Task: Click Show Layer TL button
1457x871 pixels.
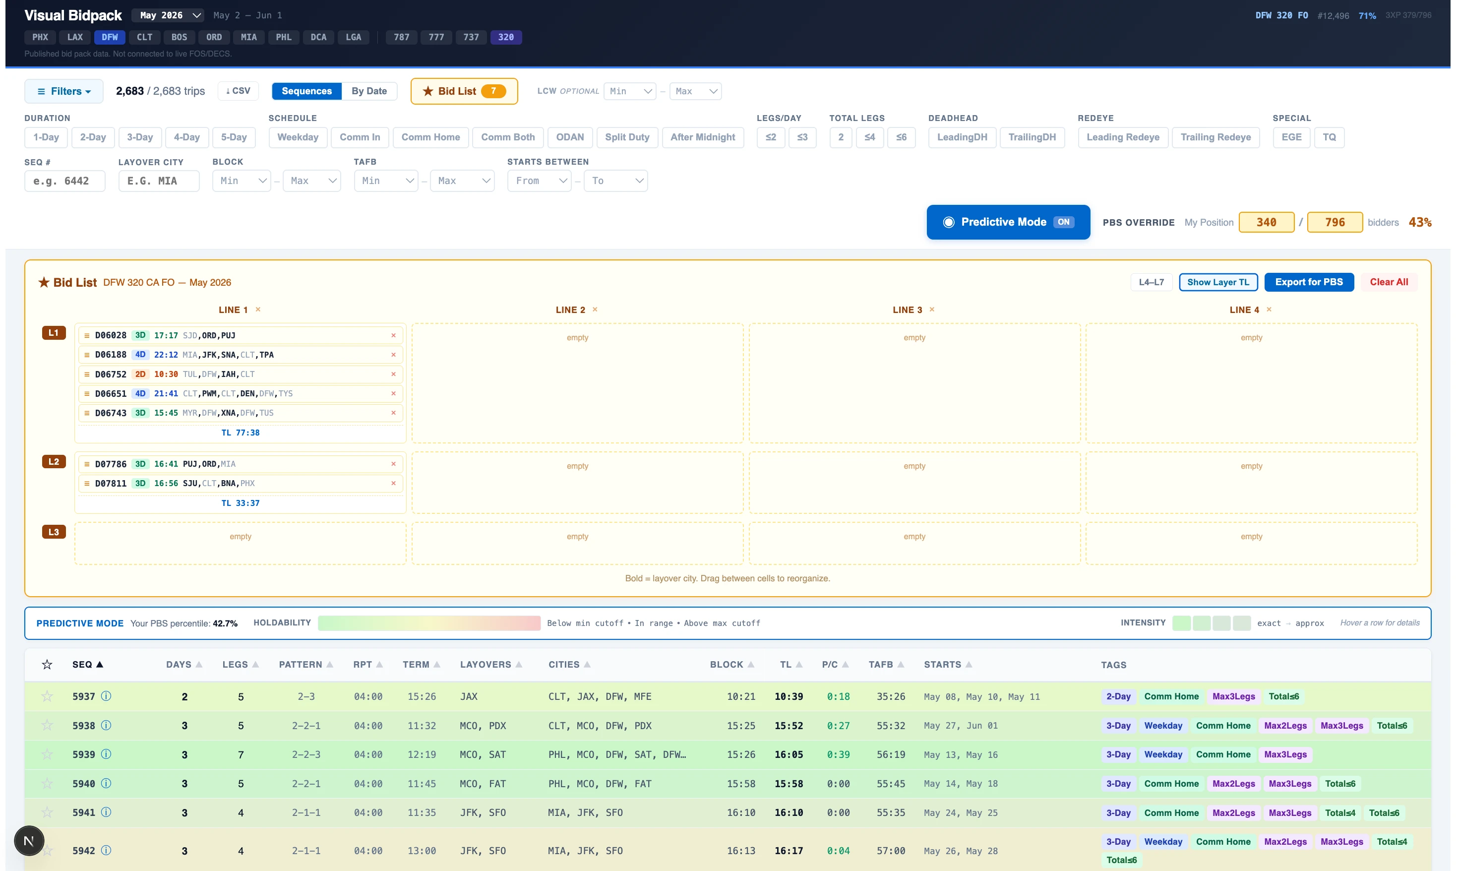Action: [x=1218, y=282]
